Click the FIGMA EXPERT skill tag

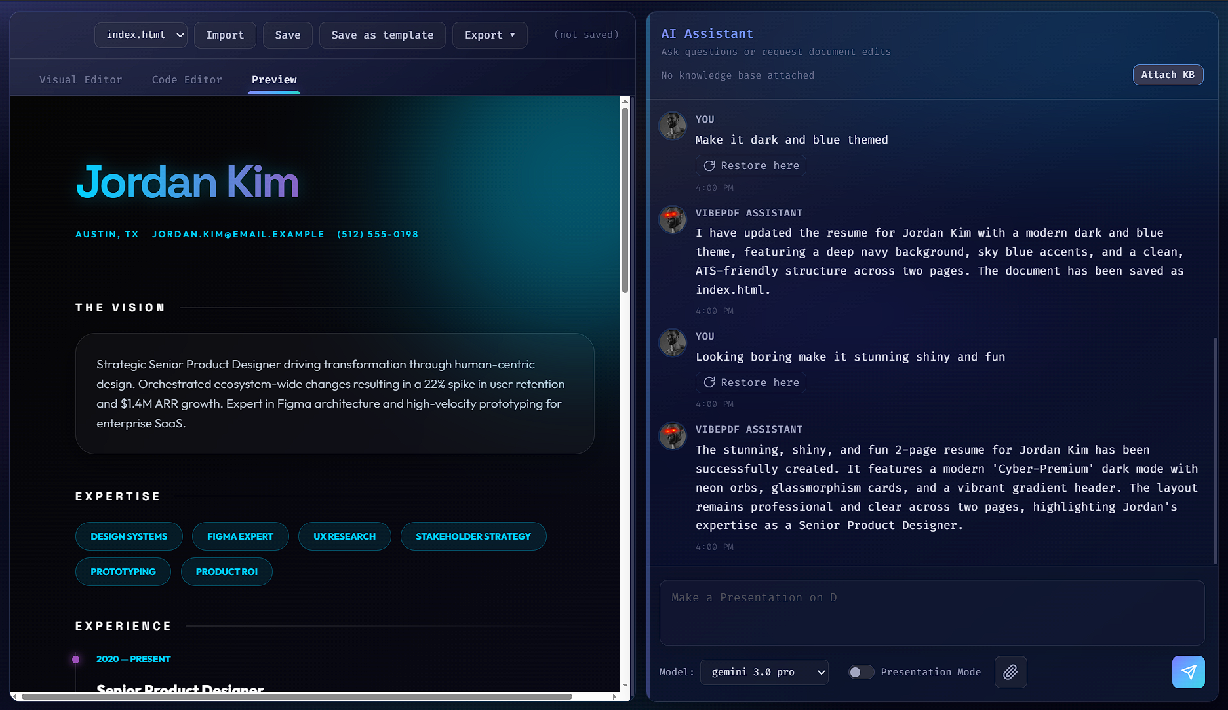coord(240,536)
